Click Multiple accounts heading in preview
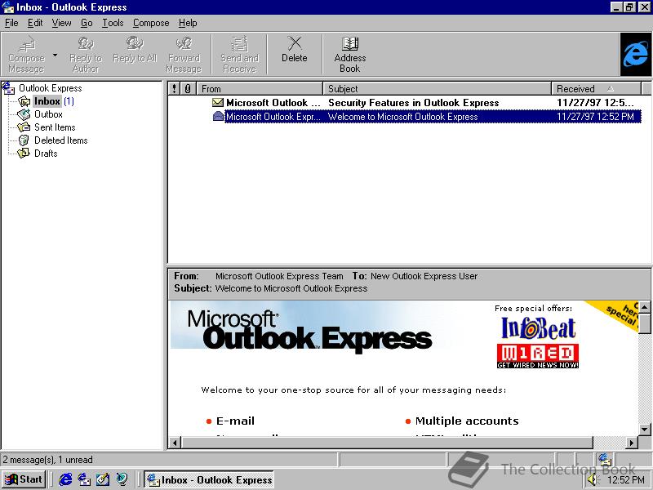 coord(467,421)
